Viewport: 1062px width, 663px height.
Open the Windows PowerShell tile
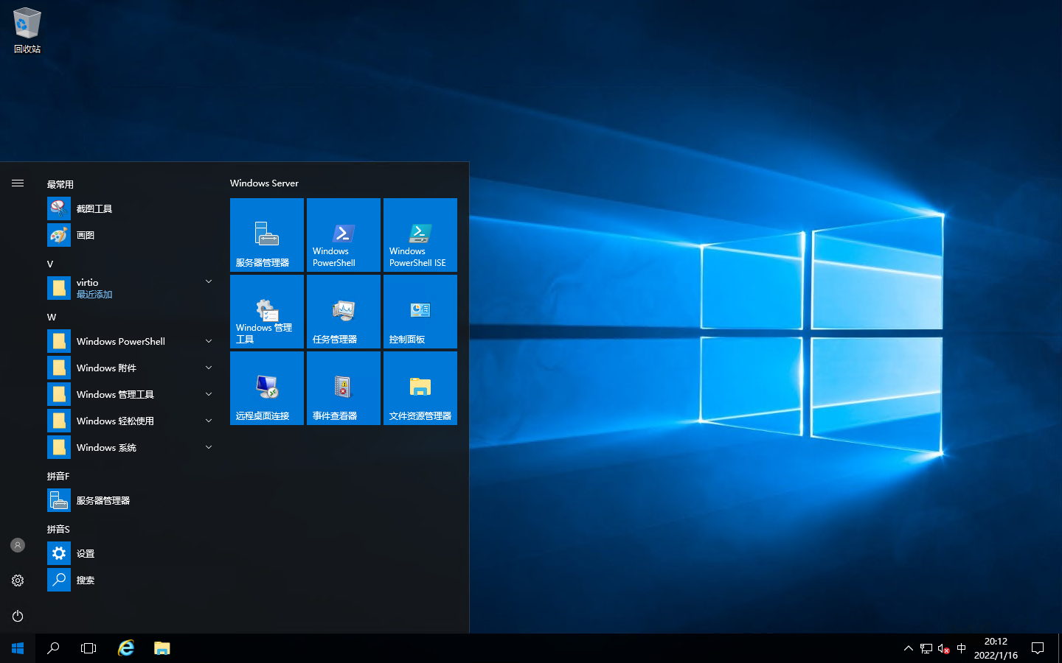coord(344,235)
